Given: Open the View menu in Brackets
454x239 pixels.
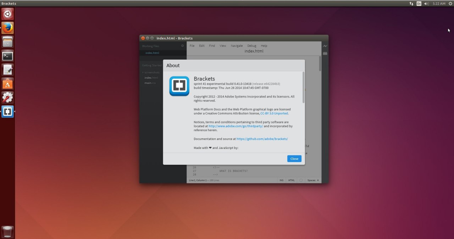Looking at the screenshot, I should tap(223, 46).
